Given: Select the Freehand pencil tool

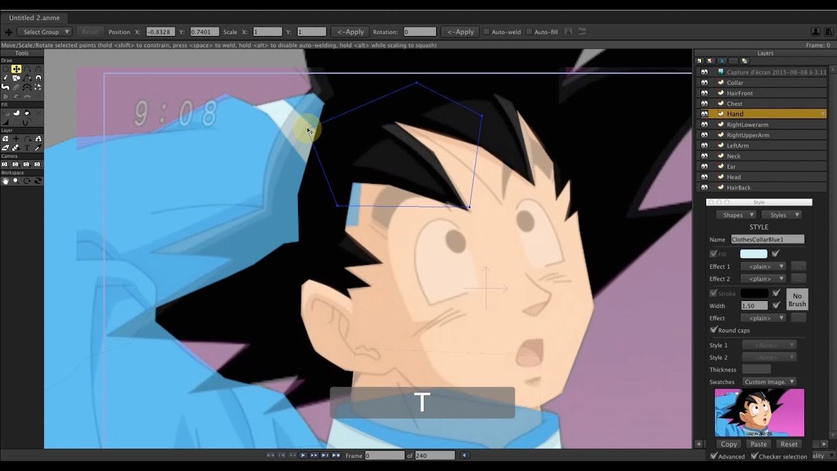Looking at the screenshot, I should tap(5, 78).
